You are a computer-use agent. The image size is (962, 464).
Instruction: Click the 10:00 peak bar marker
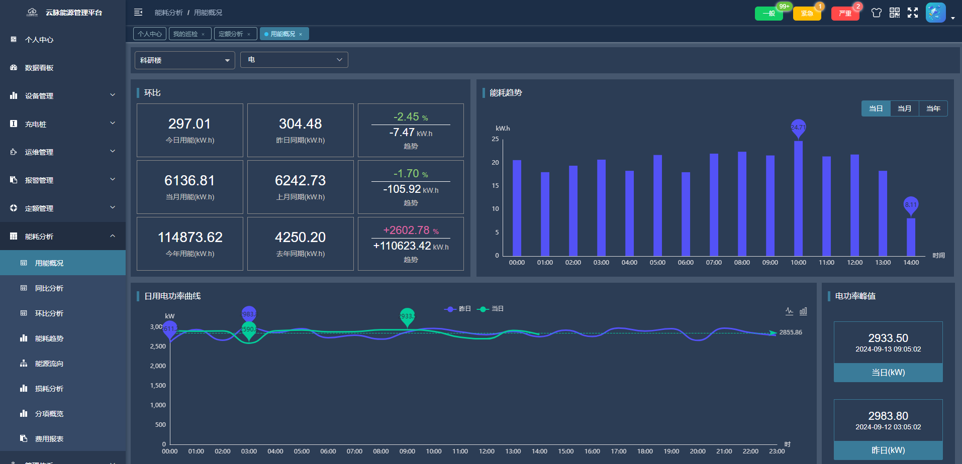coord(798,128)
